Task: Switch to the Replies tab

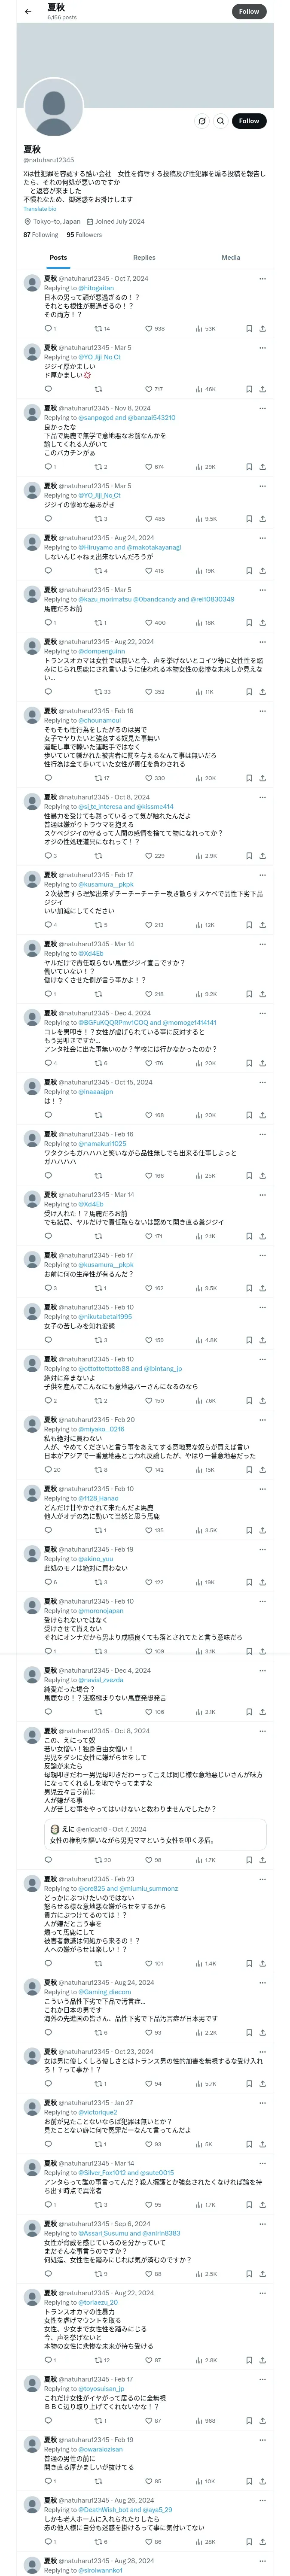Action: pyautogui.click(x=144, y=258)
